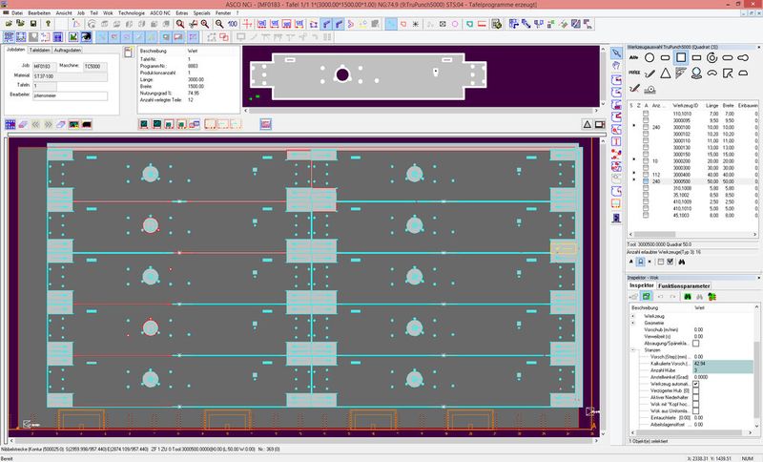
Task: Select tool row 410.1009 in the list
Action: click(693, 201)
